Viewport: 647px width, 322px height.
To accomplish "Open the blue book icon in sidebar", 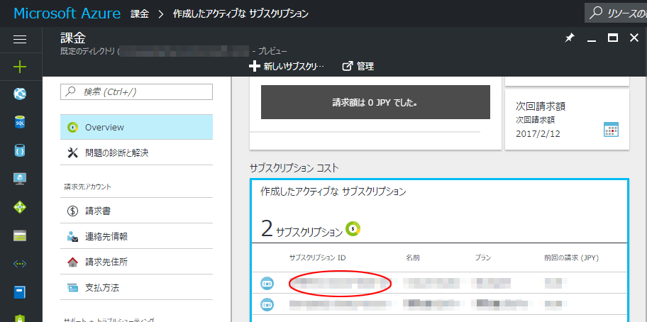I will tap(20, 292).
